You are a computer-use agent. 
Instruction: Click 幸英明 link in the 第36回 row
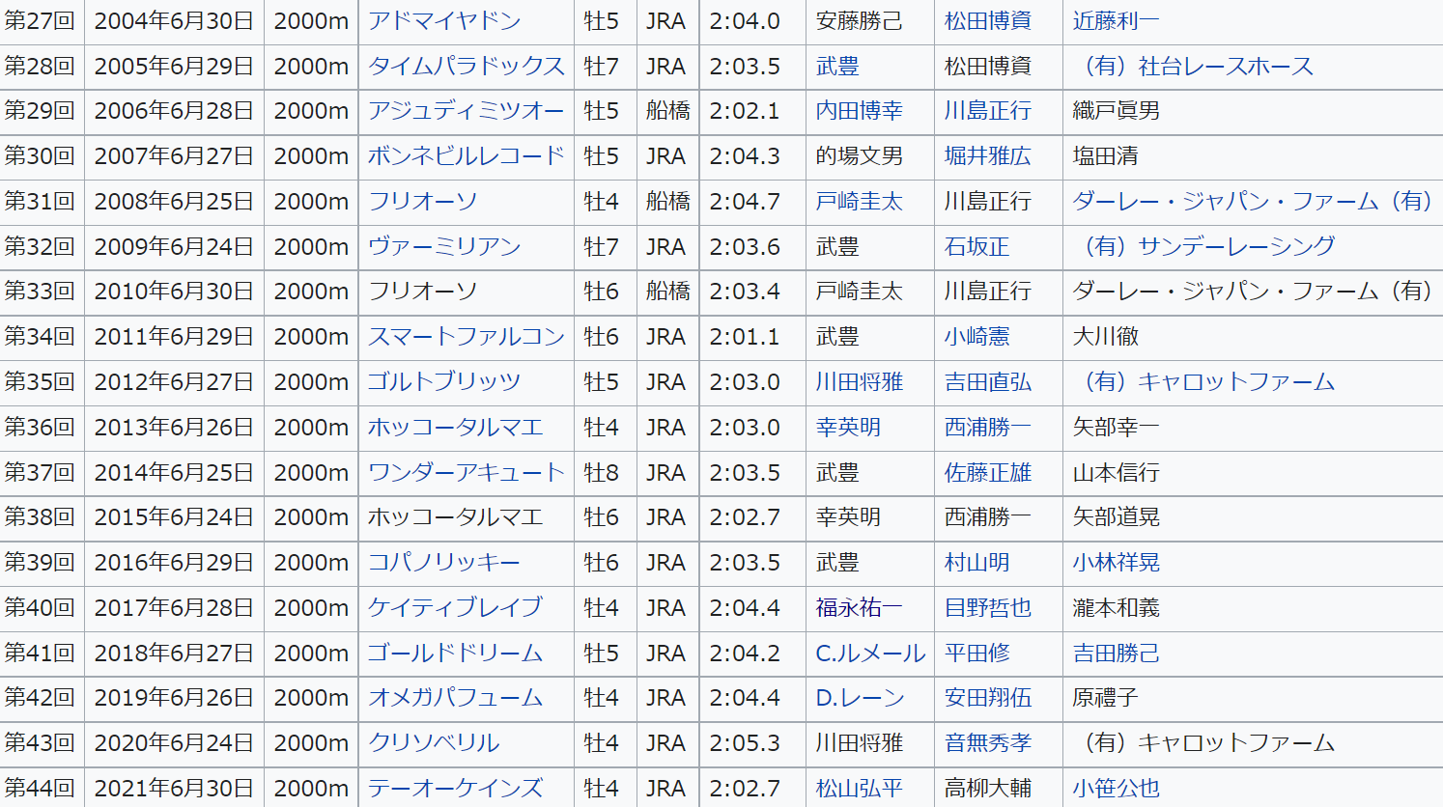(848, 427)
